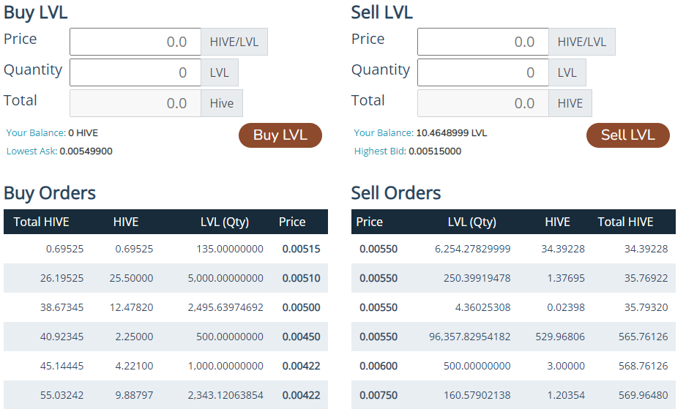Select sell order priced 0.00750
This screenshot has width=686, height=409.
513,395
